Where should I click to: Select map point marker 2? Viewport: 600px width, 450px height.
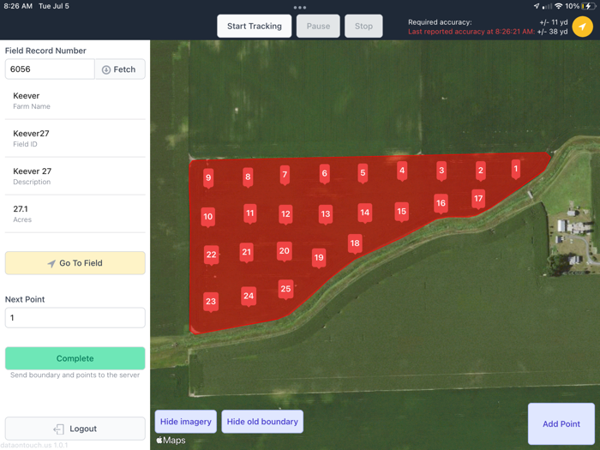point(481,171)
